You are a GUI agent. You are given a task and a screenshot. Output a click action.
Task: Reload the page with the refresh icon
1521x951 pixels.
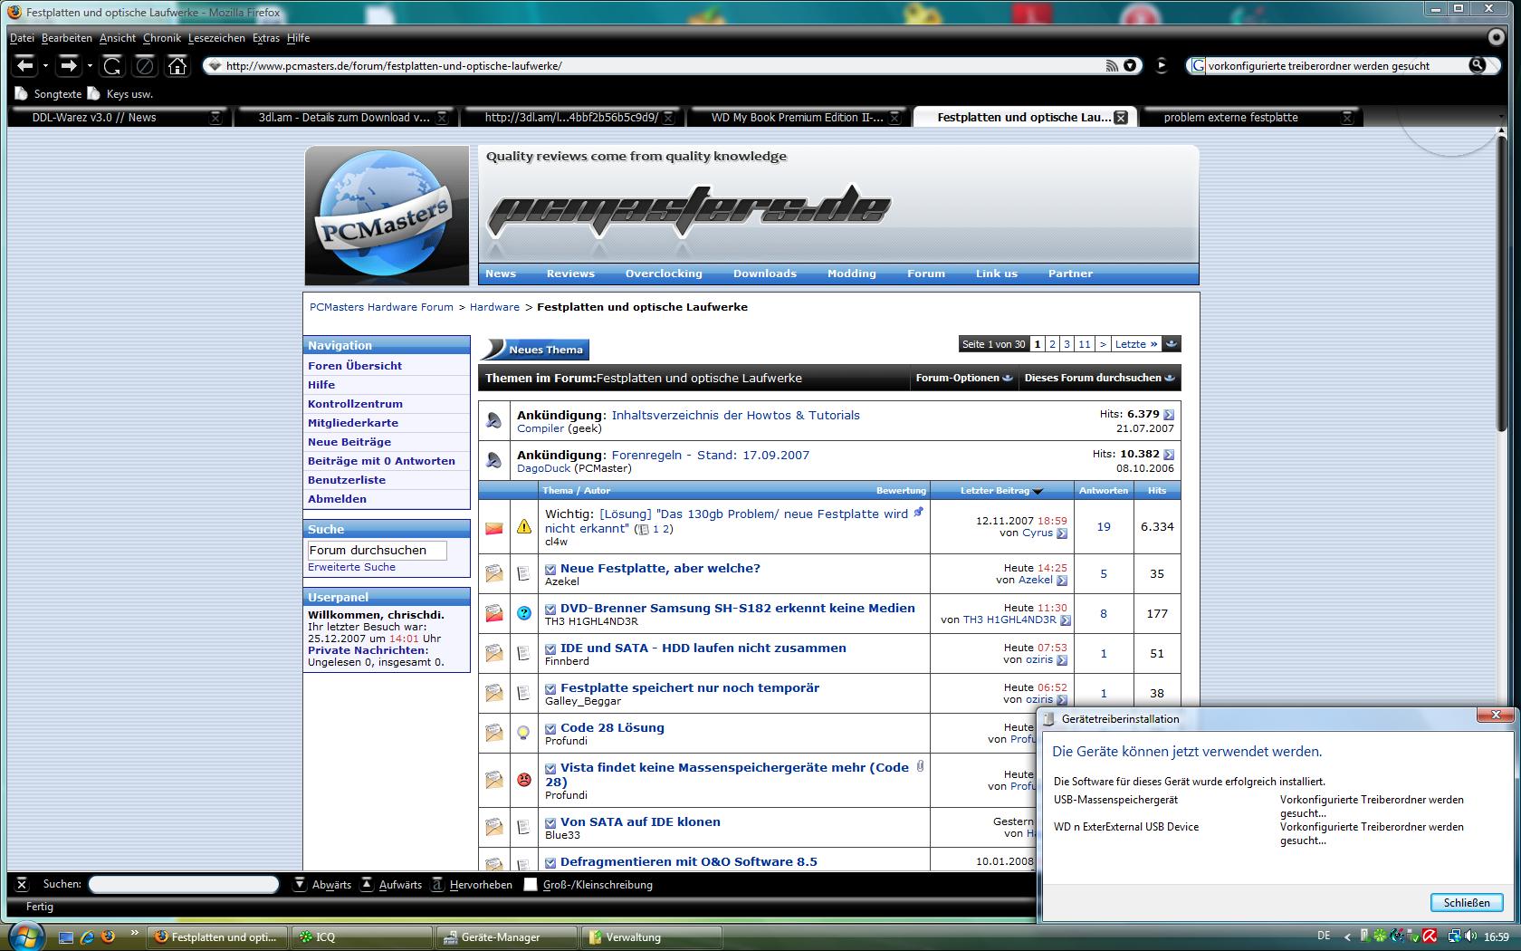pos(111,65)
